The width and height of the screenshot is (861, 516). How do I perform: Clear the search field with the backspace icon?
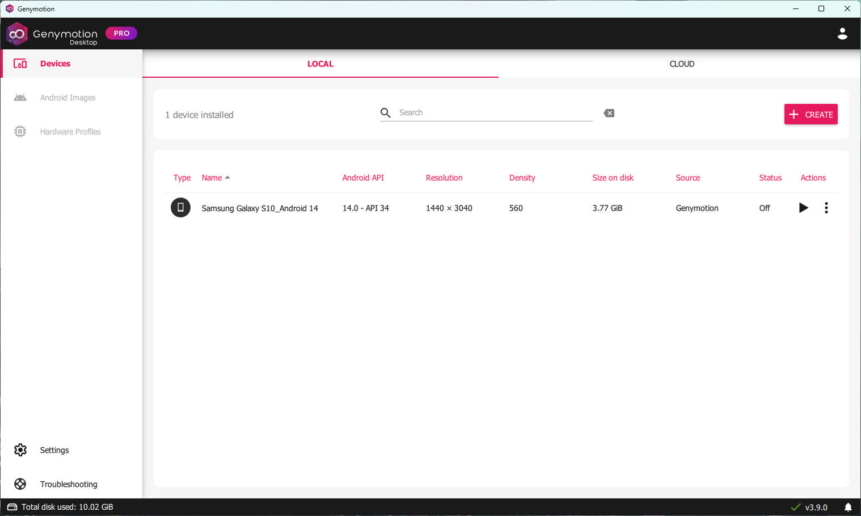[x=609, y=113]
